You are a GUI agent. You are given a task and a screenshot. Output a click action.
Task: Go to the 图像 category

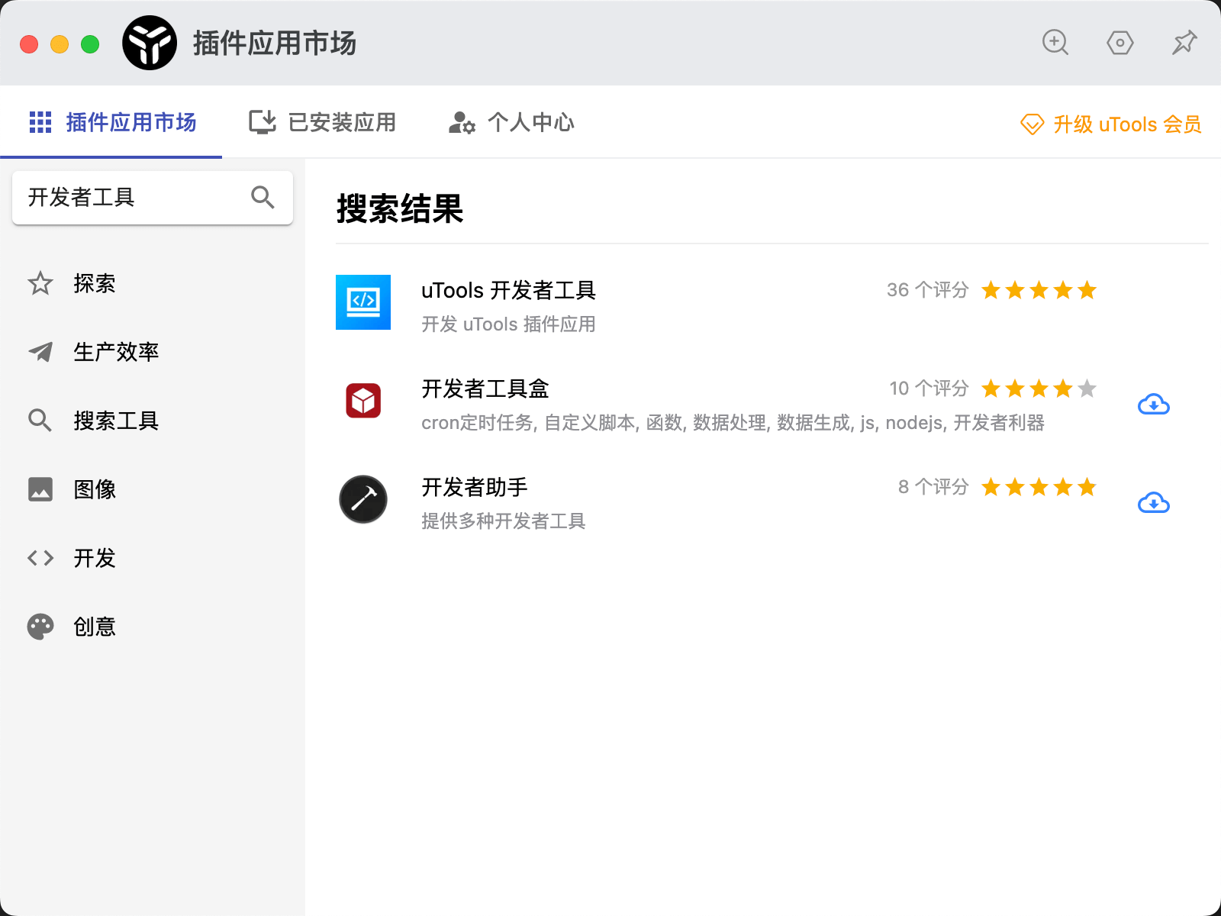94,489
